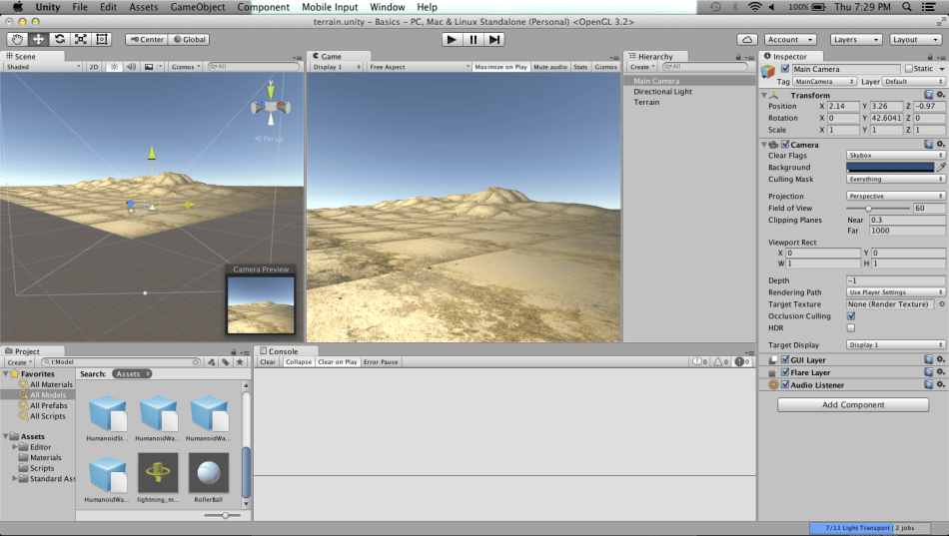The height and width of the screenshot is (536, 949).
Task: Click the Pause button
Action: pyautogui.click(x=473, y=39)
